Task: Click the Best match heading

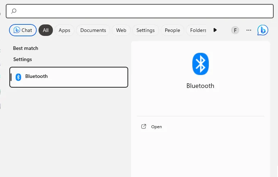Action: pos(26,48)
